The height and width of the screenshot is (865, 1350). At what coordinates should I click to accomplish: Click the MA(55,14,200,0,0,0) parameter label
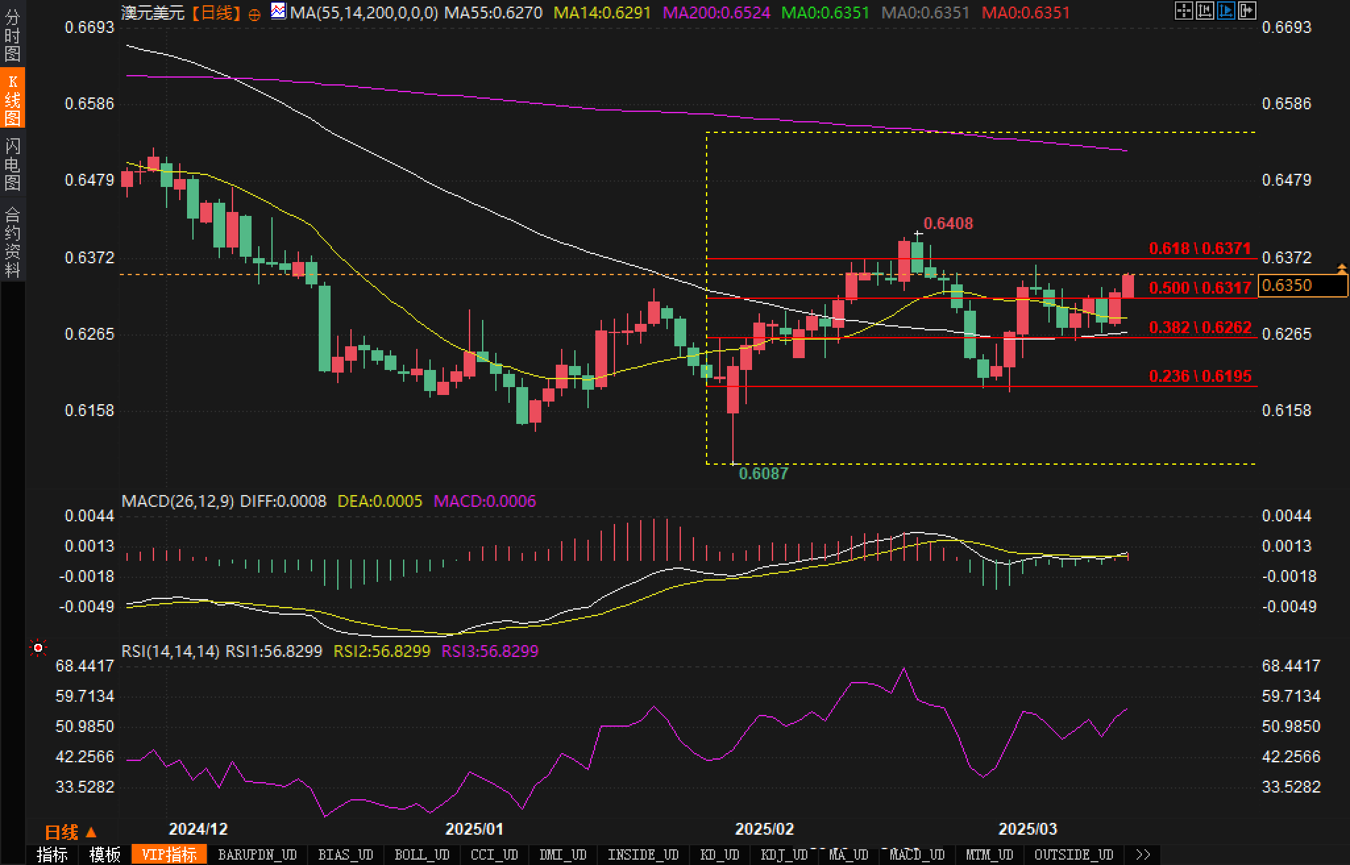point(364,13)
